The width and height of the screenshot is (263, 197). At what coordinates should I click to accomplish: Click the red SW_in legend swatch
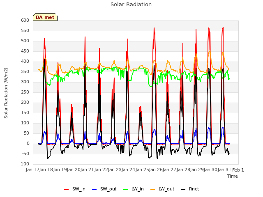point(67,190)
